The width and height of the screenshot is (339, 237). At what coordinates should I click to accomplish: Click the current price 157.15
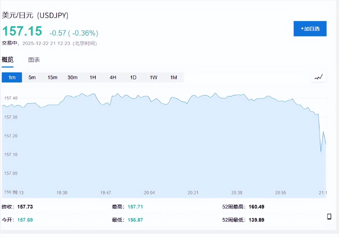[x=22, y=31]
